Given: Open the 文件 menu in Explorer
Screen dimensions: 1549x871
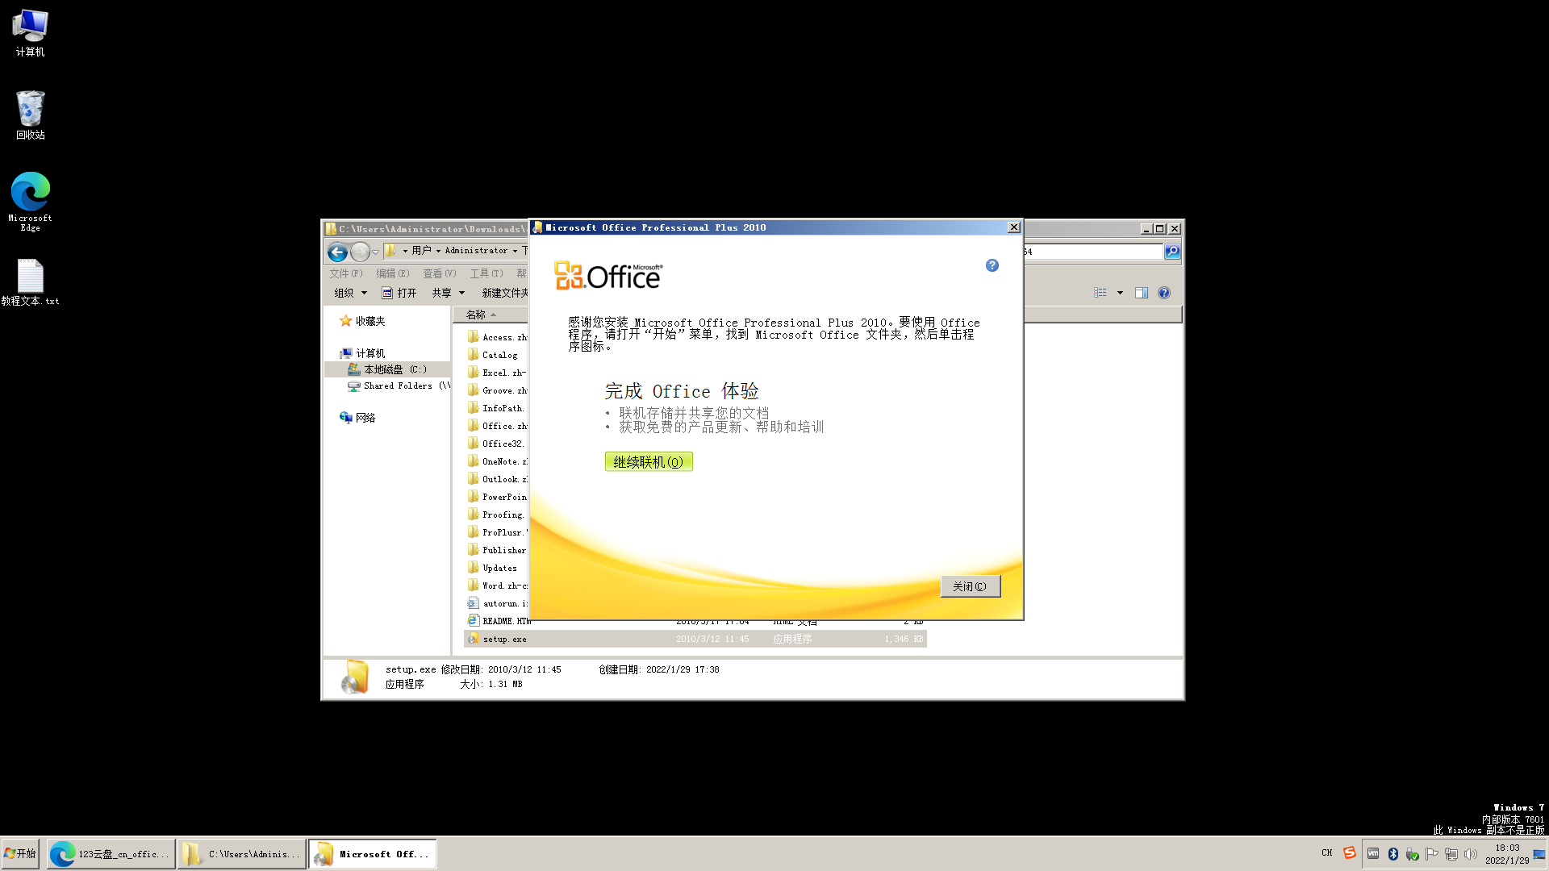Looking at the screenshot, I should [345, 273].
